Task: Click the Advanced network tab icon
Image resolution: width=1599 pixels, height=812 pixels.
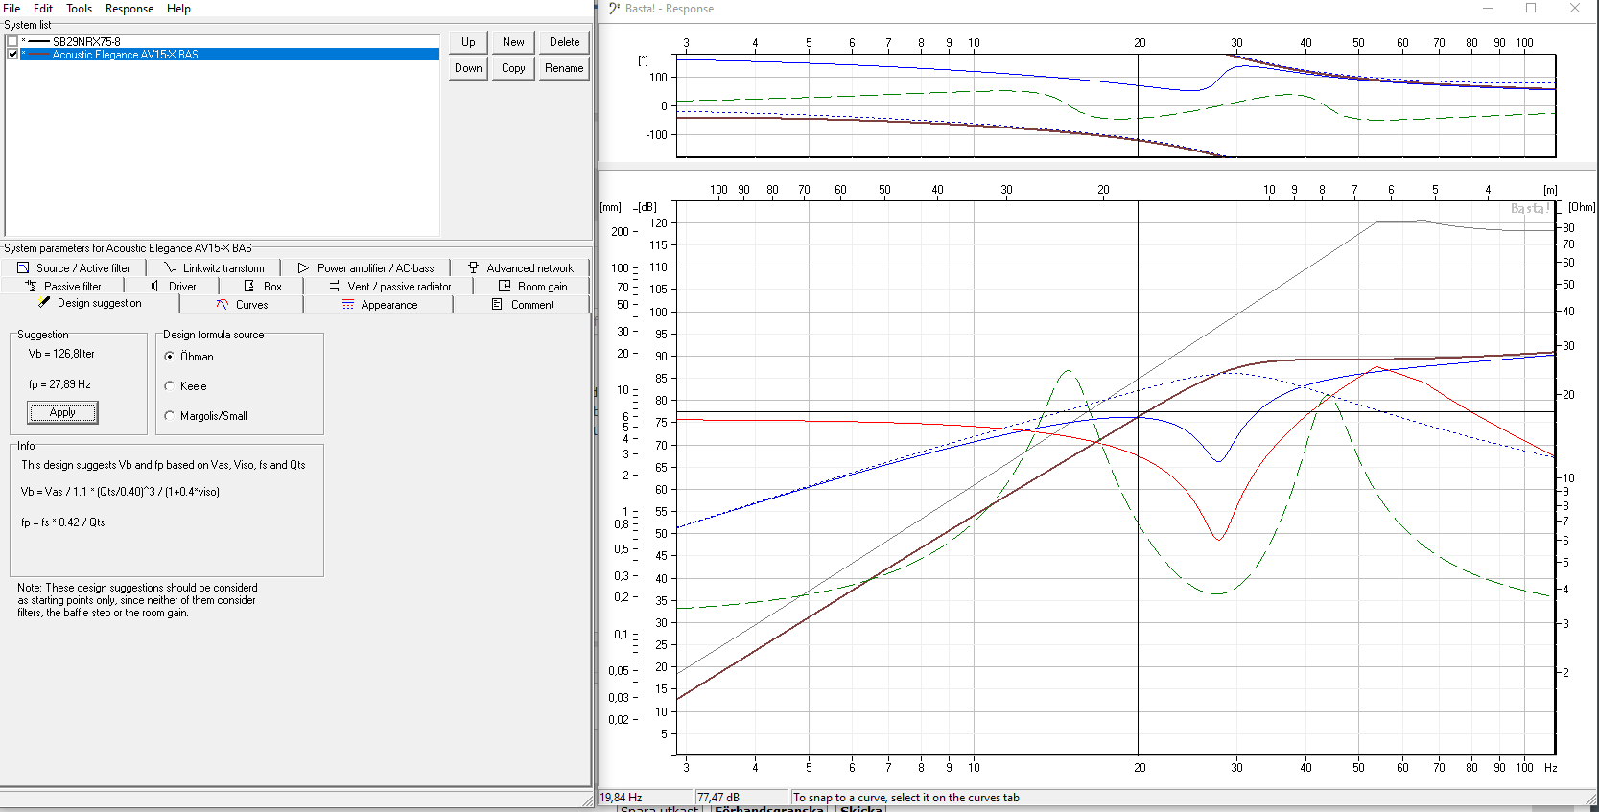Action: (x=473, y=268)
